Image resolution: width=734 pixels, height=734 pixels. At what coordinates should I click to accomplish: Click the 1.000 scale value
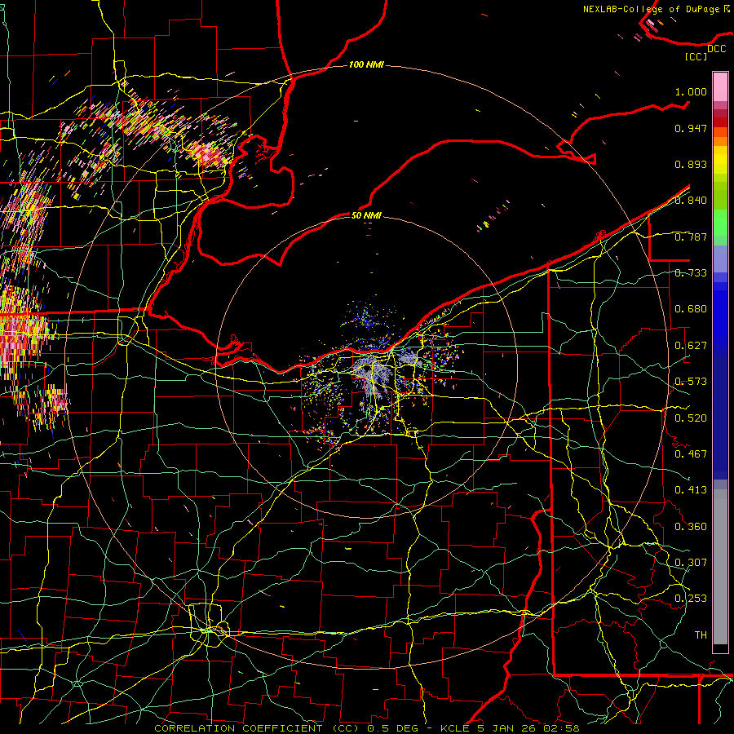pos(691,91)
